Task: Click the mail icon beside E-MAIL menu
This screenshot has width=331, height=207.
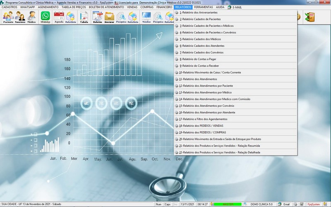Action: (x=229, y=7)
